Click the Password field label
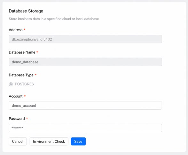Image resolution: width=188 pixels, height=155 pixels. pyautogui.click(x=17, y=119)
